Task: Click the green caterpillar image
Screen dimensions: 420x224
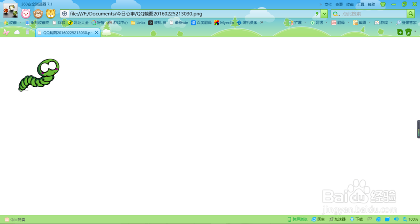Action: [39, 75]
